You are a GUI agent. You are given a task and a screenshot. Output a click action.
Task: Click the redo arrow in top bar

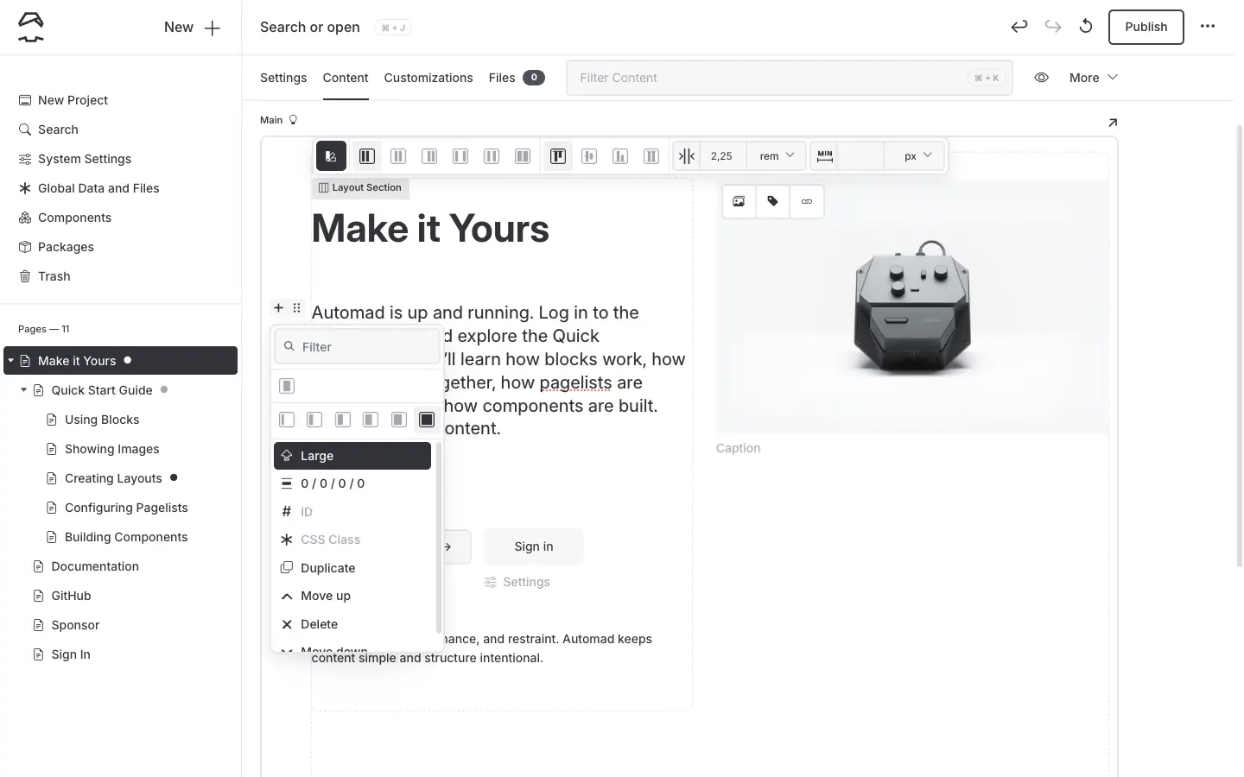[x=1052, y=27]
